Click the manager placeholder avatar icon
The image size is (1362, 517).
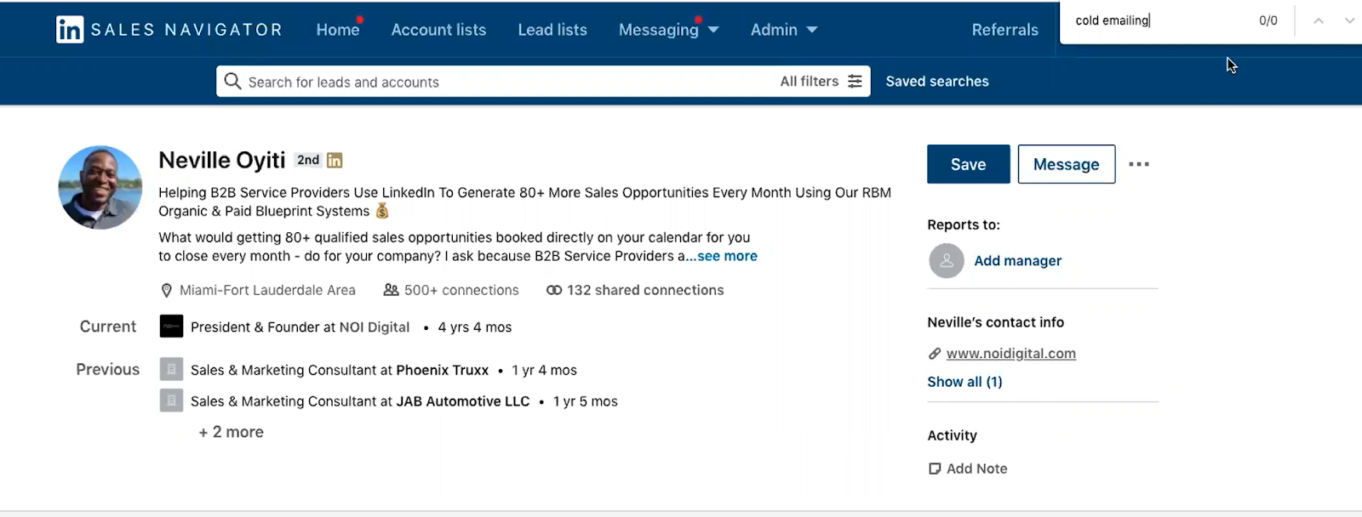pos(947,260)
